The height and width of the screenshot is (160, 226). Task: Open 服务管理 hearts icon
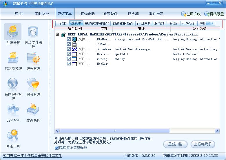click(x=33, y=83)
